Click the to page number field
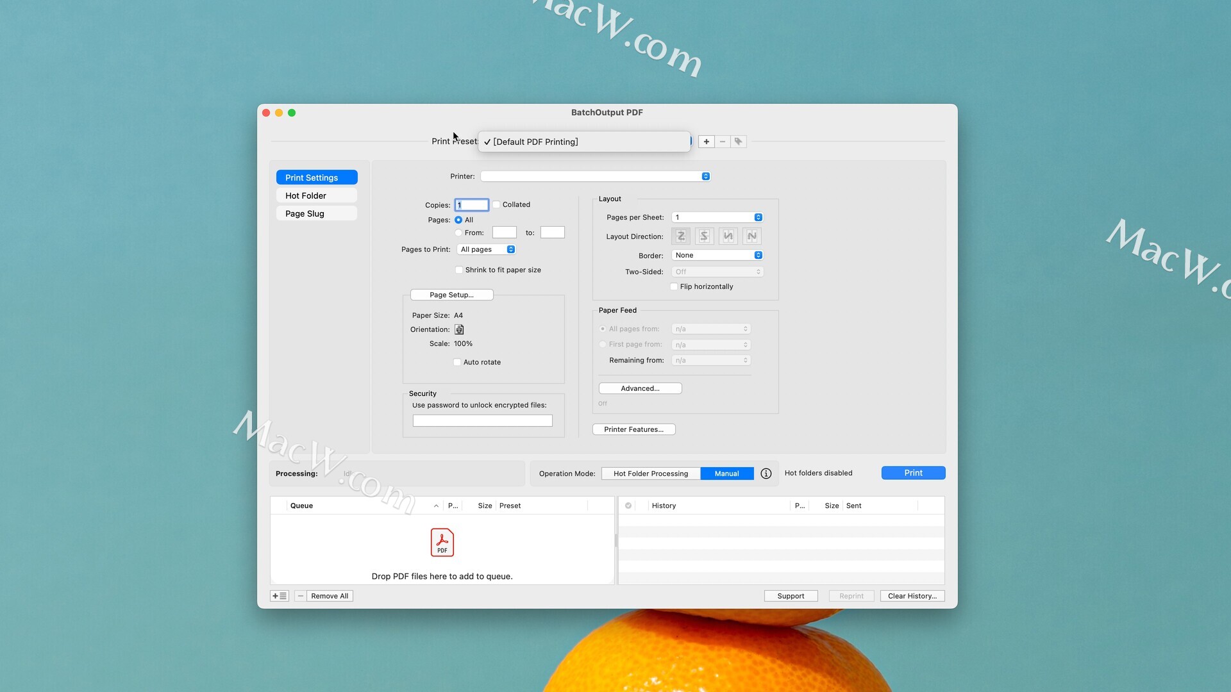This screenshot has height=692, width=1231. coord(553,233)
